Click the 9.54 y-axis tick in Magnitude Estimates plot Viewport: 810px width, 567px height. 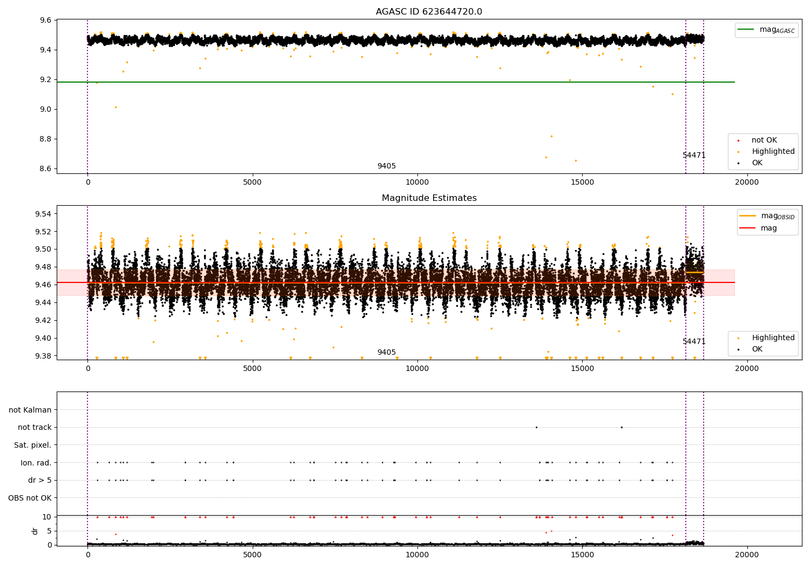(x=43, y=214)
